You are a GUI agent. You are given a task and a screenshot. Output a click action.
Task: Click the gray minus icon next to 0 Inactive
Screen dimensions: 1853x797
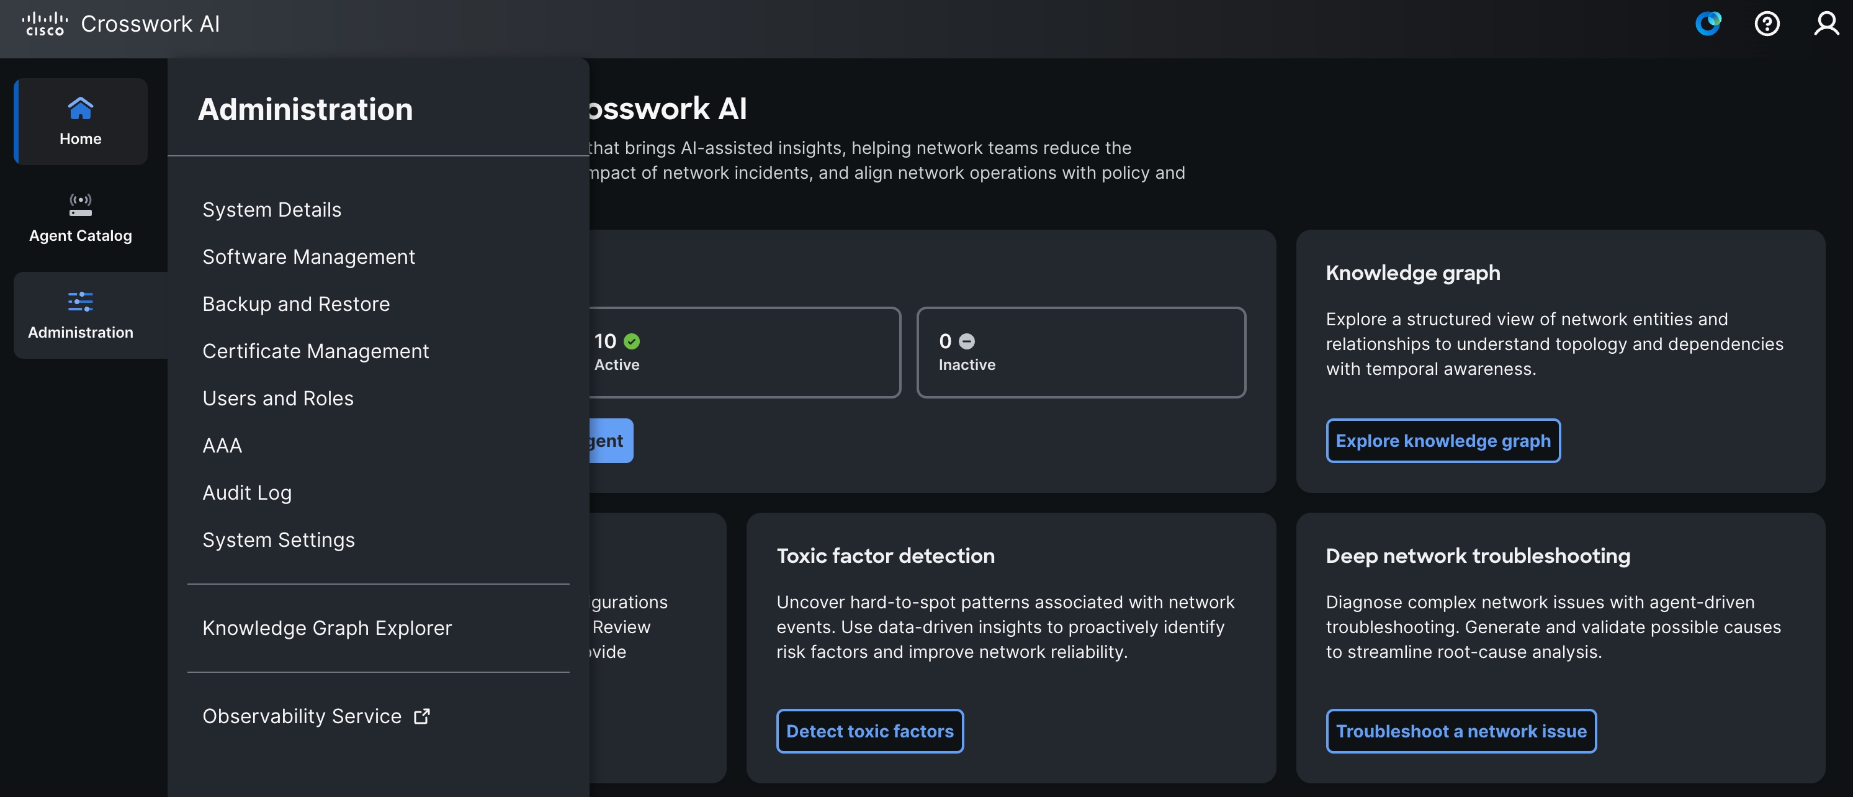click(x=967, y=341)
